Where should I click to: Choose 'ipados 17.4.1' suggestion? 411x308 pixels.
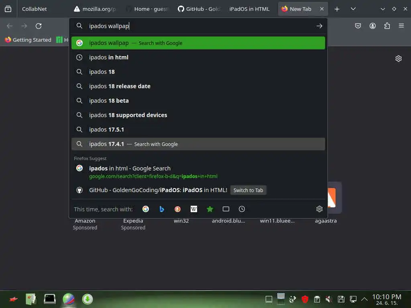[198, 144]
